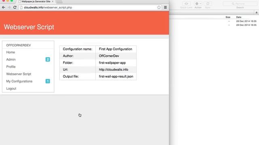Click the browser forward arrow

pyautogui.click(x=9, y=7)
